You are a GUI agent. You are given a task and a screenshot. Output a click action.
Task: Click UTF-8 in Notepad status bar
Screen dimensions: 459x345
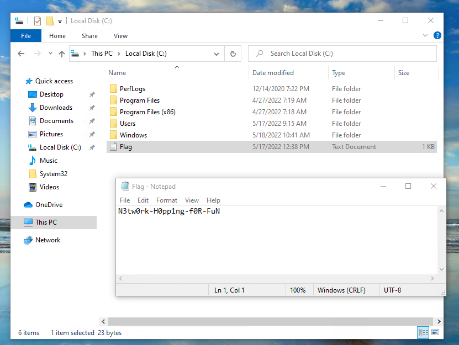click(392, 290)
